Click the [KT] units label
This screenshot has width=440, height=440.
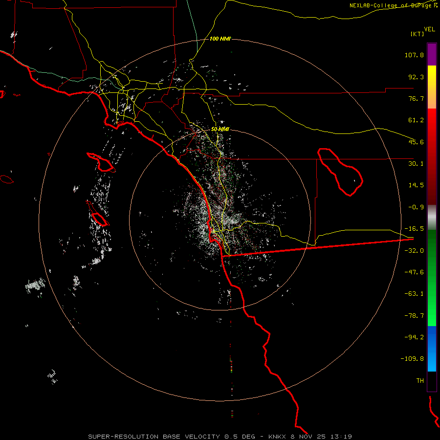417,34
